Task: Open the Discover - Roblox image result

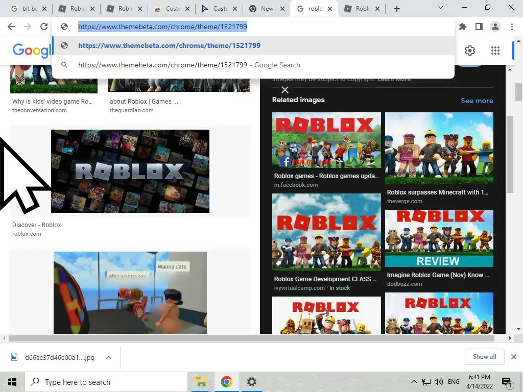Action: (130, 171)
